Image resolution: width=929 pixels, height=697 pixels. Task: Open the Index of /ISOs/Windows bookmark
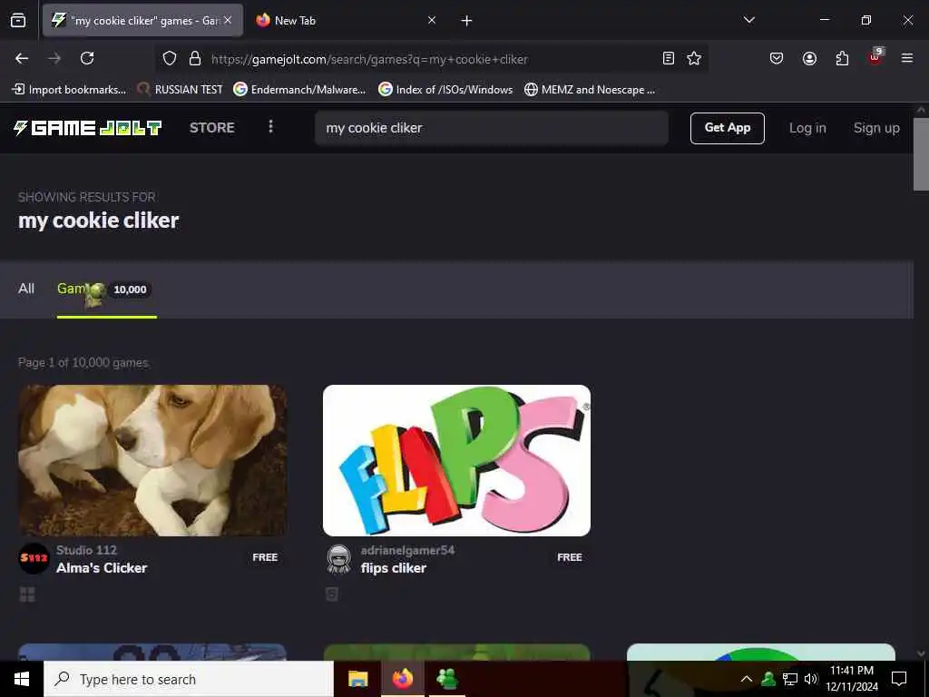pos(445,90)
